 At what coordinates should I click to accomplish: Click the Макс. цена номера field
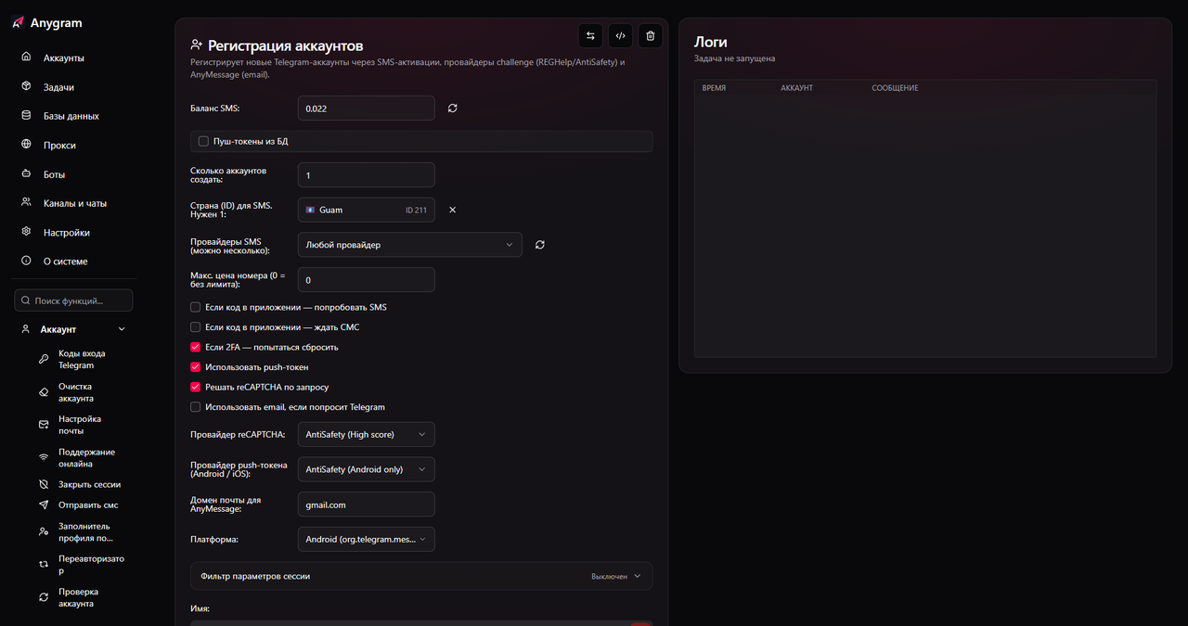(x=367, y=280)
